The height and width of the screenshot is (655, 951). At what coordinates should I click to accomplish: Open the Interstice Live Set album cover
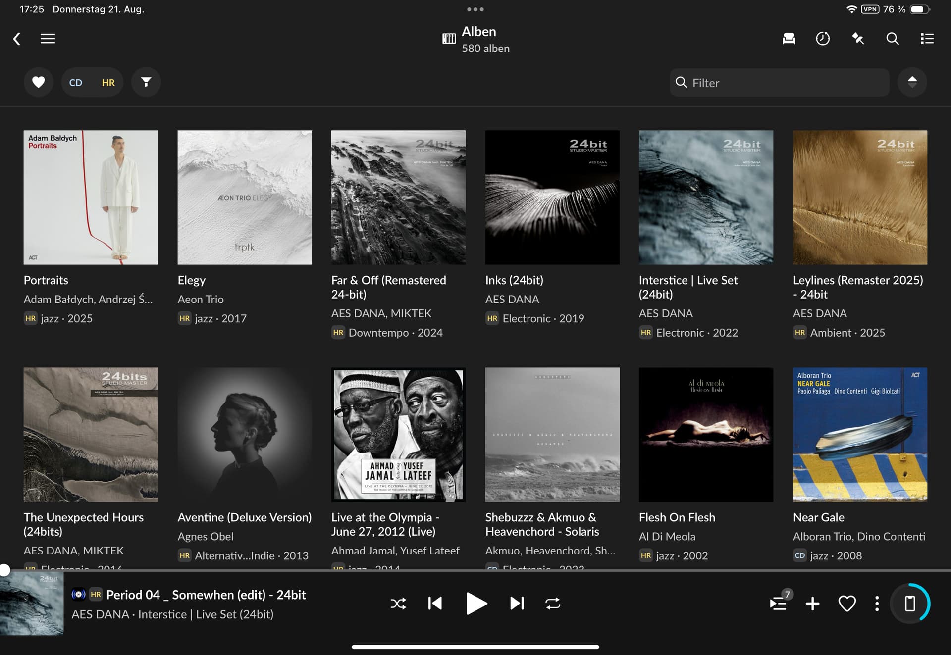(x=706, y=198)
